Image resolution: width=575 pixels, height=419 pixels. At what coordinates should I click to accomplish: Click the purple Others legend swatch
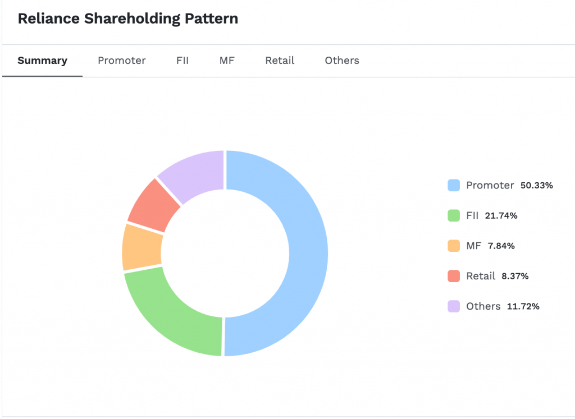click(454, 306)
